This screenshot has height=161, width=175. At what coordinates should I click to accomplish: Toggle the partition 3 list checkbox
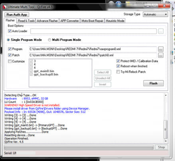(x=31, y=61)
